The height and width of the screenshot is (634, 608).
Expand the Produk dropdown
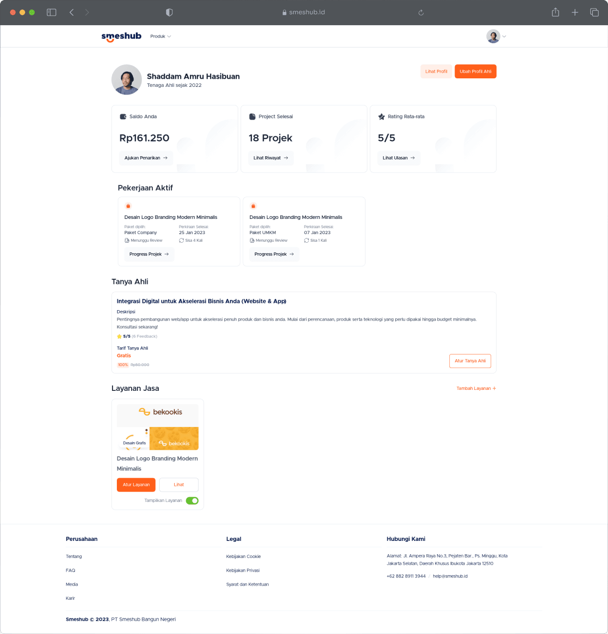(x=161, y=36)
